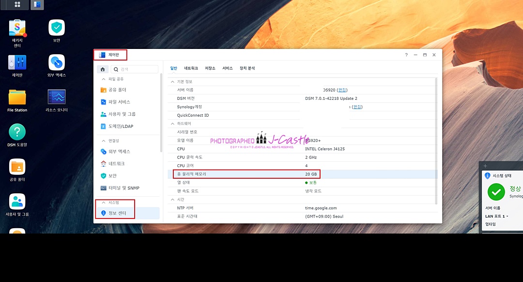Collapse the Basic Info (기본 정보) section
523x282 pixels.
coord(172,82)
